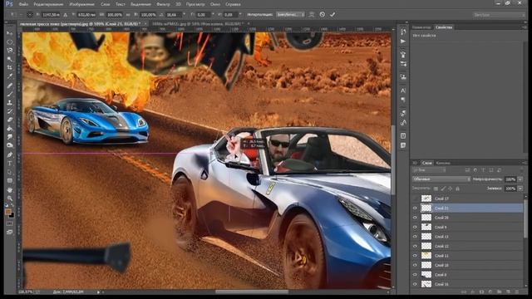Switch to warp mode icon
This screenshot has width=532, height=299.
pyautogui.click(x=312, y=15)
